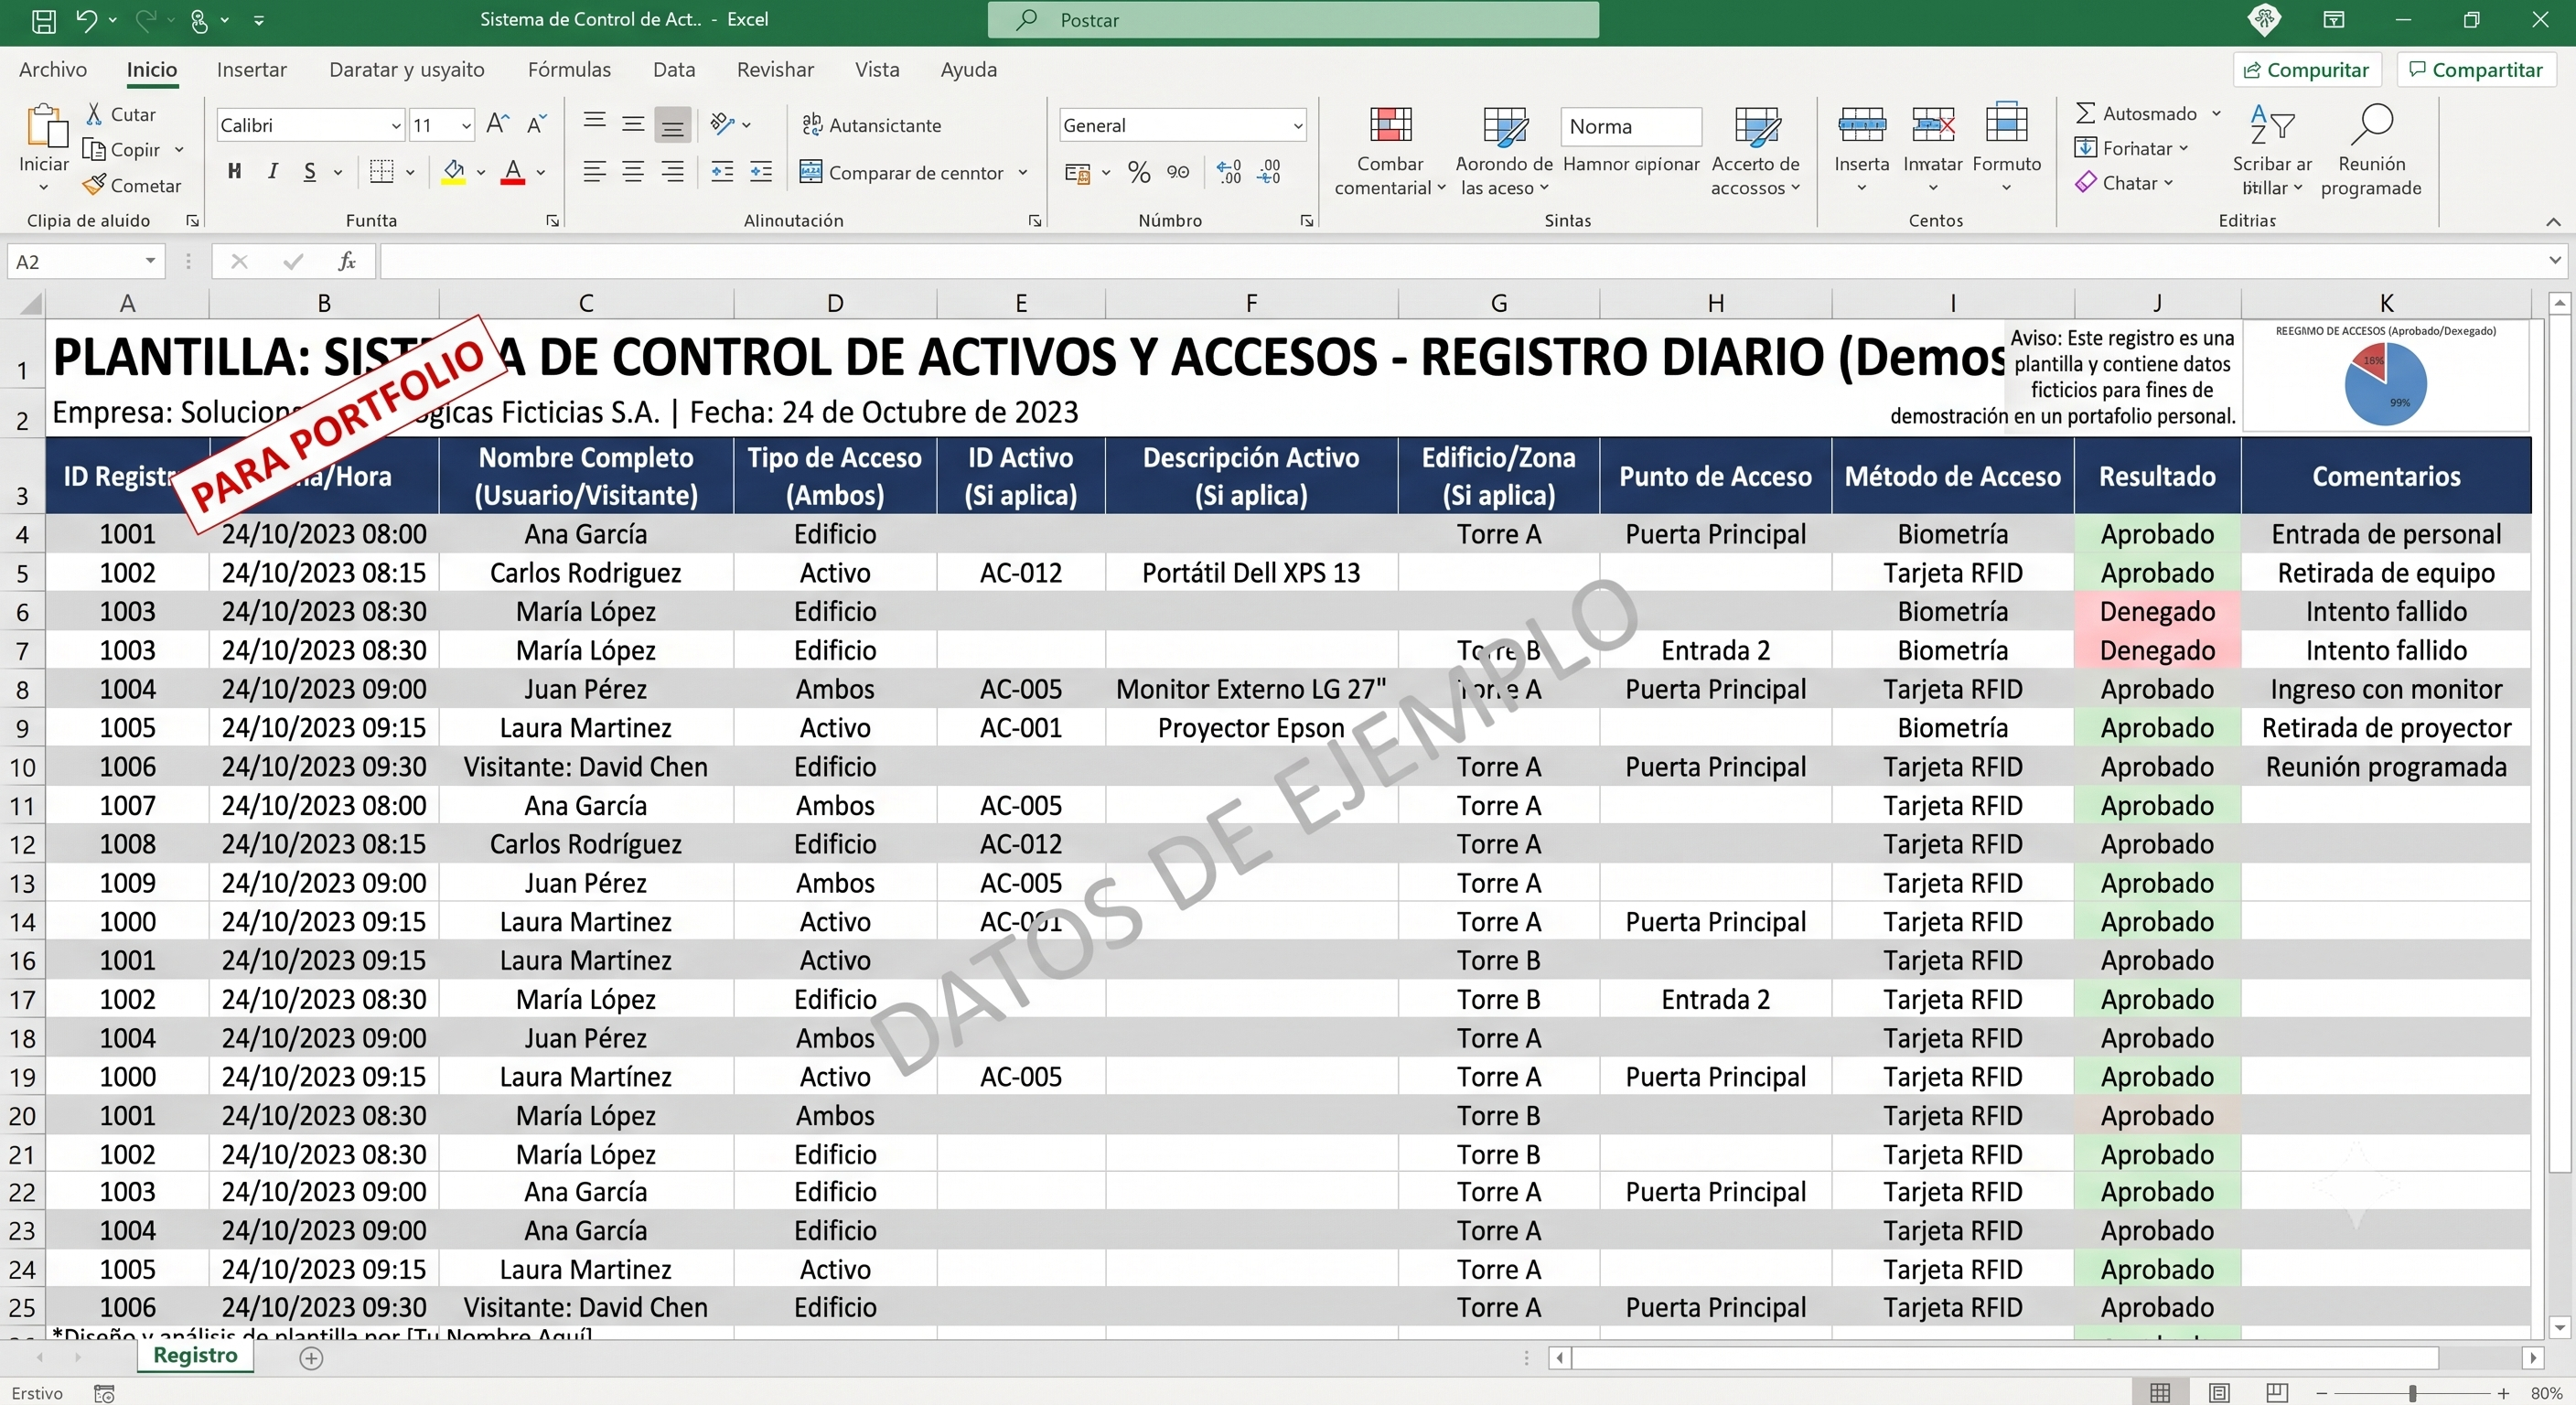Click the Inserta cells icon
The width and height of the screenshot is (2576, 1405).
tap(1862, 125)
